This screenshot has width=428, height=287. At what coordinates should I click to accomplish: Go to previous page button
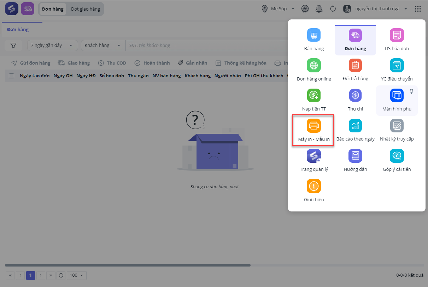click(x=20, y=275)
